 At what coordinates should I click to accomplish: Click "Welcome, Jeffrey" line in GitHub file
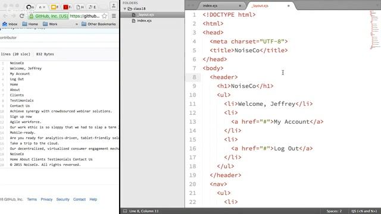26,68
